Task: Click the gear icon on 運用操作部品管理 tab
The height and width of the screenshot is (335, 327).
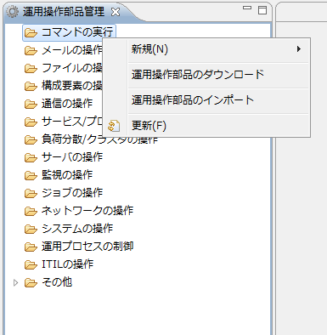Action: [12, 12]
